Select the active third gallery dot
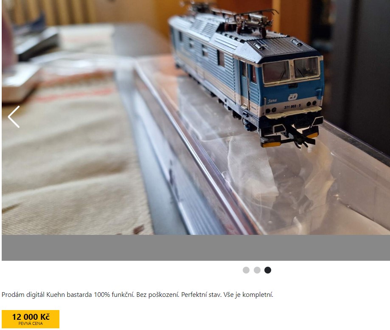The height and width of the screenshot is (330, 390). [268, 270]
